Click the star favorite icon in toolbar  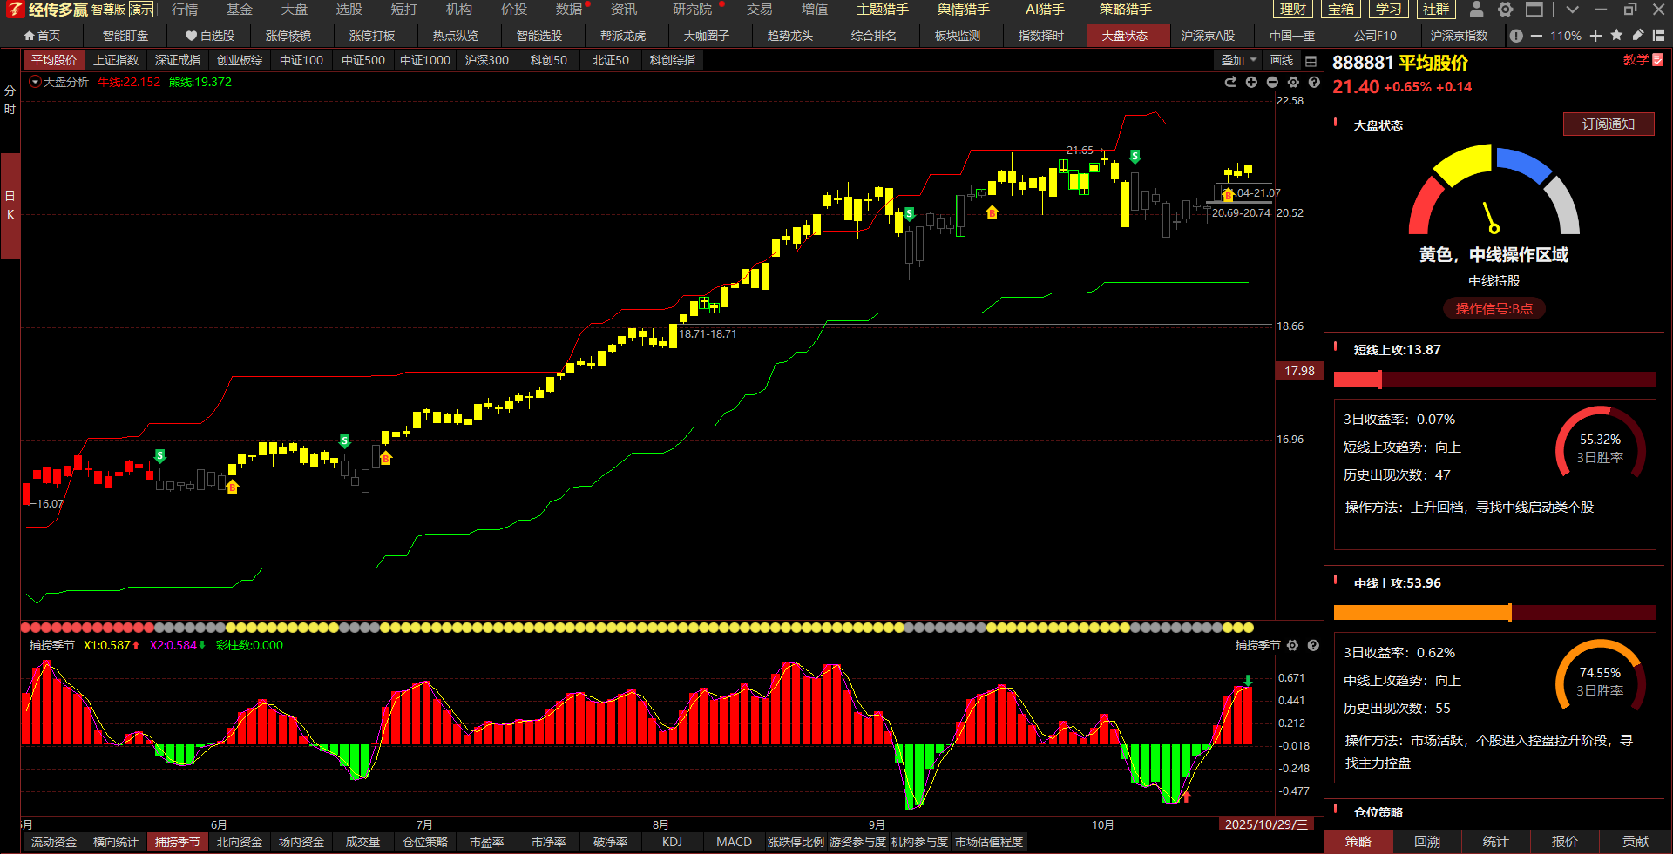pos(1616,36)
